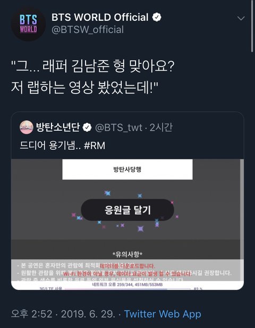Open the BTS WORLD profile avatar
This screenshot has height=328, width=255.
(x=28, y=23)
